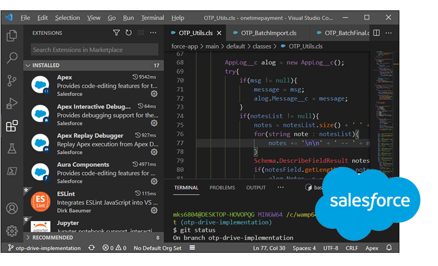
Task: Click the list icon in status bar
Action: [192, 248]
